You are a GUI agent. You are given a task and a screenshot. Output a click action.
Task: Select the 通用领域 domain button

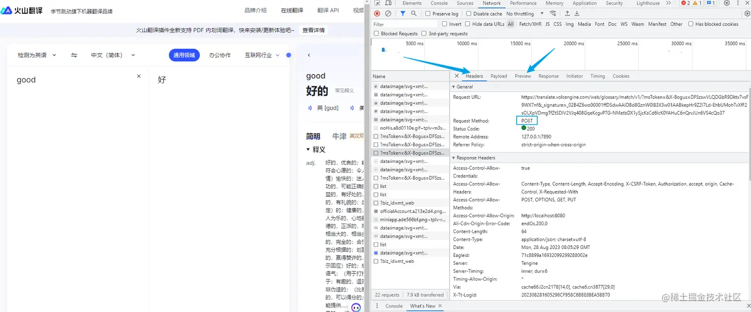coord(184,55)
